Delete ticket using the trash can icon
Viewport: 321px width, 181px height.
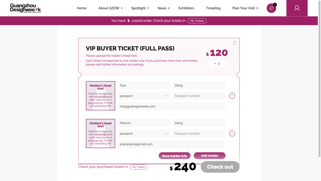pos(235,43)
